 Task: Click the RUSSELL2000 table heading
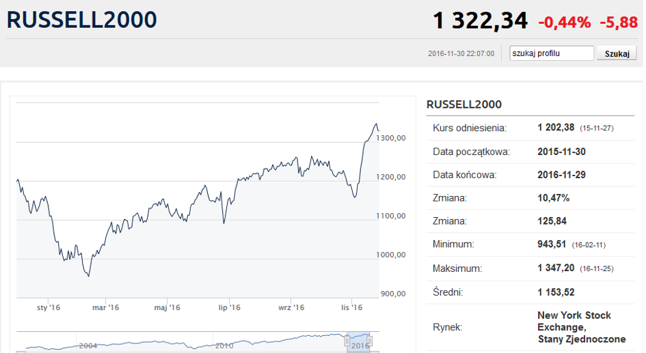[464, 104]
